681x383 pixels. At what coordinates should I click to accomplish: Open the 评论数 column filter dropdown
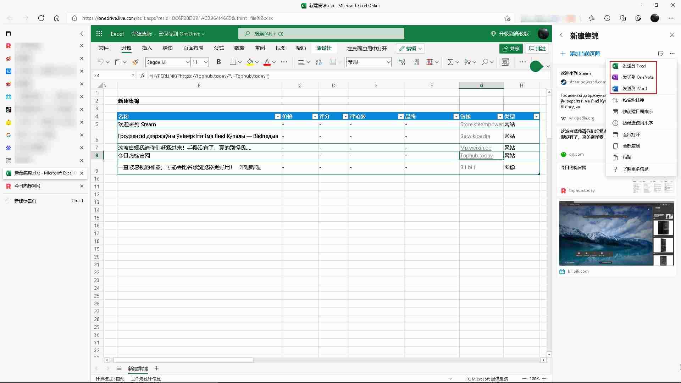[x=400, y=117]
